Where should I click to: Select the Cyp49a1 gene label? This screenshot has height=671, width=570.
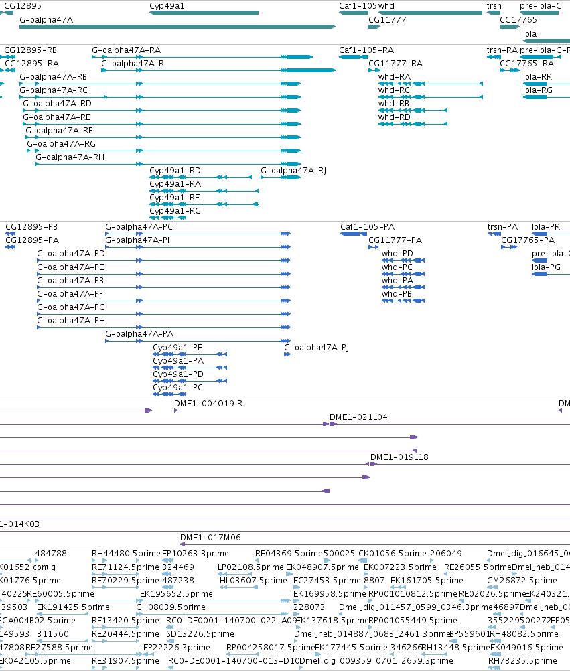(167, 6)
